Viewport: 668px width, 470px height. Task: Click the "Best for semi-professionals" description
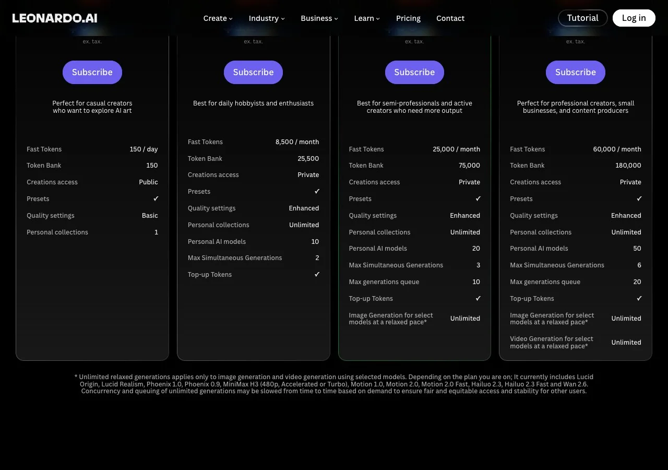coord(414,107)
